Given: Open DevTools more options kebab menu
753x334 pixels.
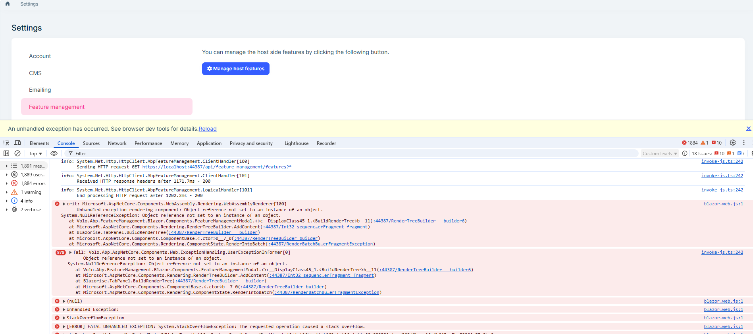Looking at the screenshot, I should [744, 143].
